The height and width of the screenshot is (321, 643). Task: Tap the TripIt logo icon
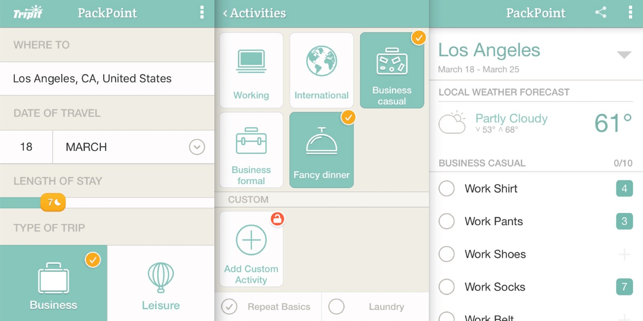coord(28,13)
